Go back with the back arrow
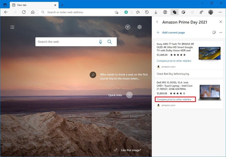 (6, 12)
